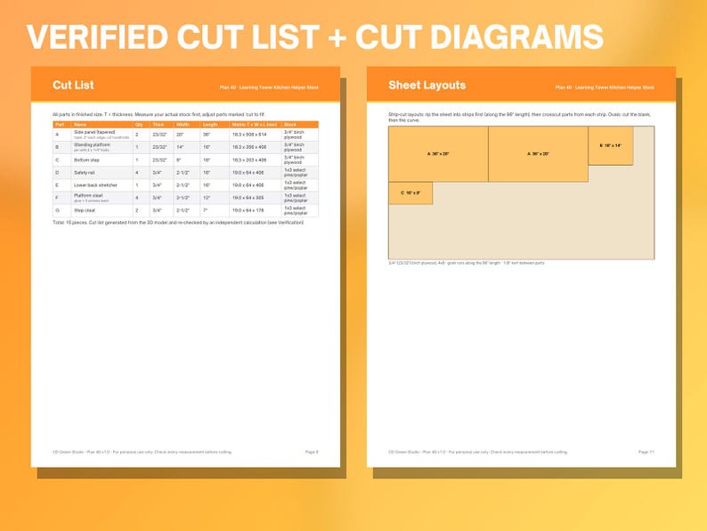Click the 'Safety rail' row name

[x=85, y=173]
